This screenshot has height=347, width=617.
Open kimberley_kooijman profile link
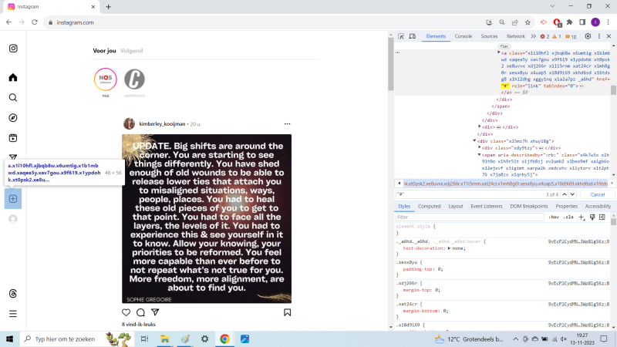click(162, 124)
